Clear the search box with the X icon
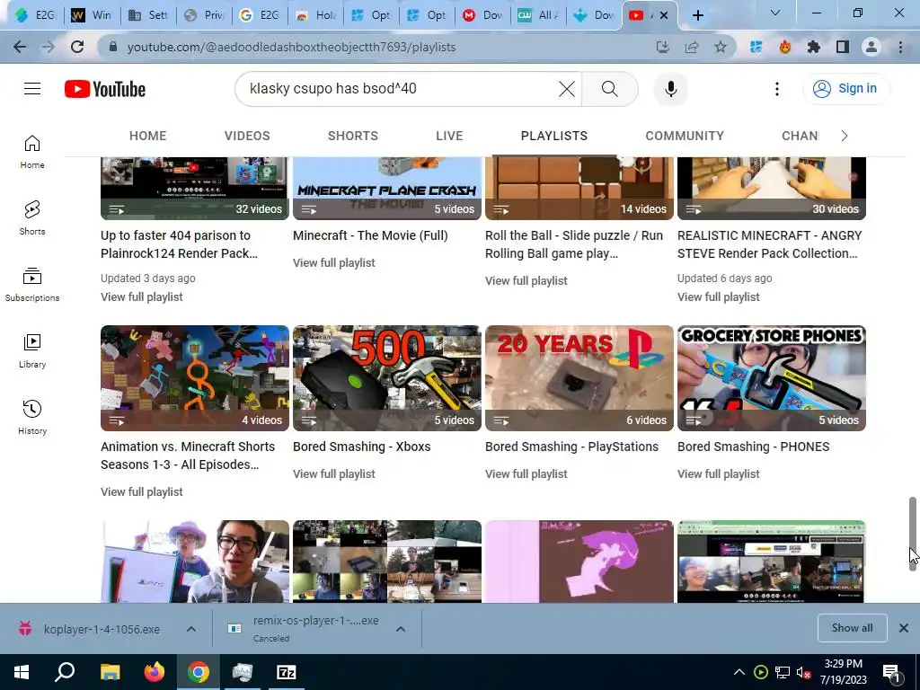The width and height of the screenshot is (920, 690). click(x=567, y=89)
